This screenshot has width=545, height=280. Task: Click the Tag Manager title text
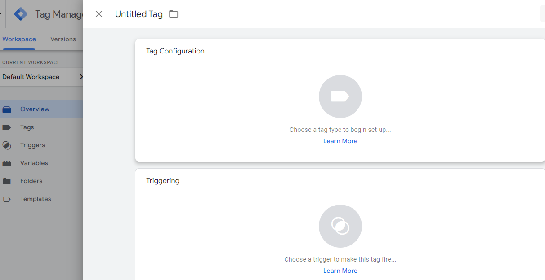58,14
